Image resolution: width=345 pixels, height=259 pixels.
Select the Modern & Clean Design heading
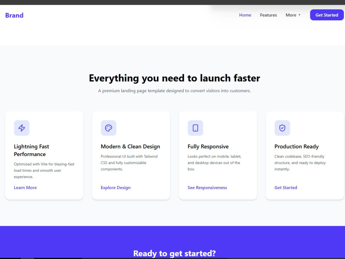pos(130,147)
